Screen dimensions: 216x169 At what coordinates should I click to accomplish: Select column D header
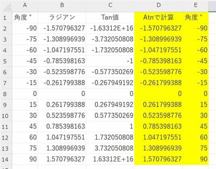158,5
